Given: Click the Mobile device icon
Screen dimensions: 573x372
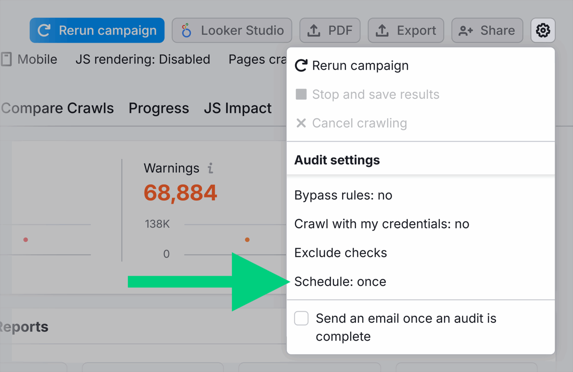Looking at the screenshot, I should 6,59.
